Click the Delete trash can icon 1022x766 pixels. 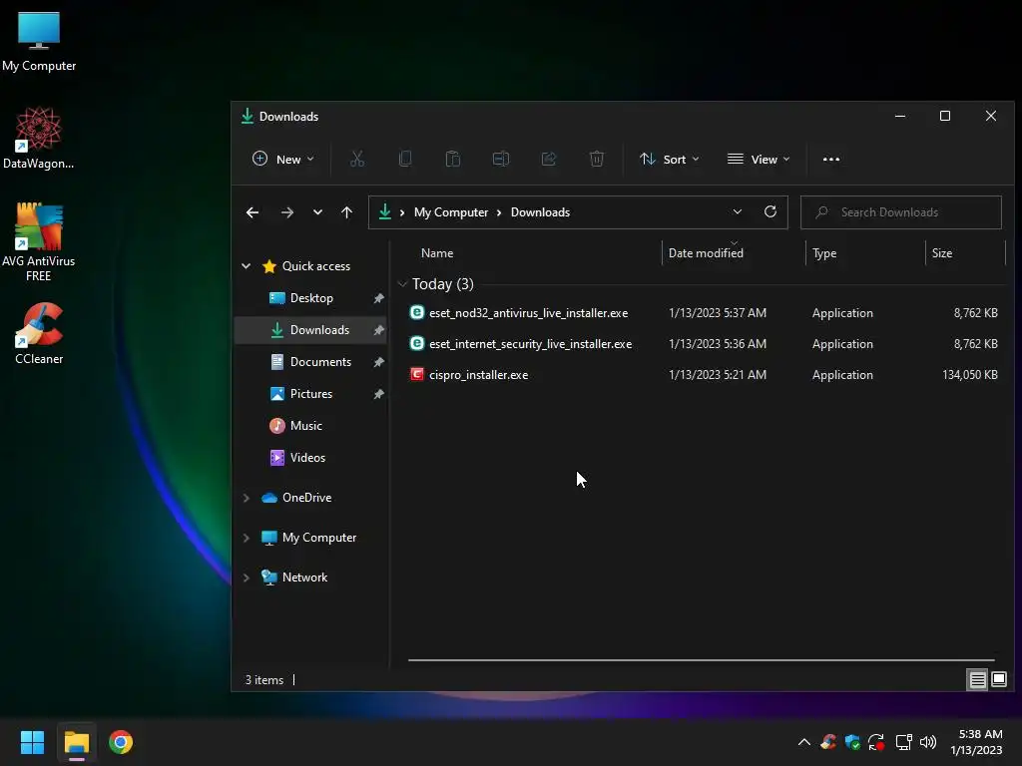click(x=597, y=159)
